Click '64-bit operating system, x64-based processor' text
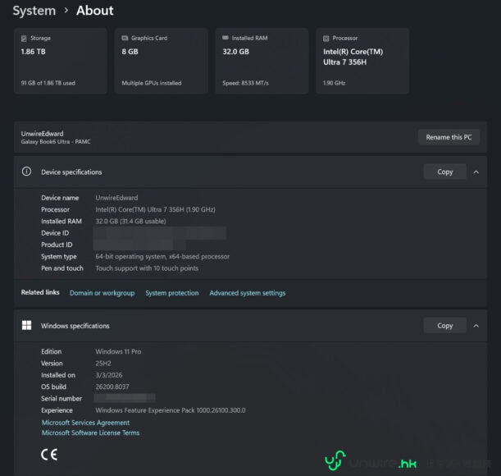The width and height of the screenshot is (501, 476). coord(162,257)
